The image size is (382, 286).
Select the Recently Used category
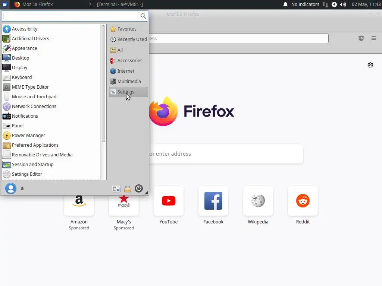(128, 39)
